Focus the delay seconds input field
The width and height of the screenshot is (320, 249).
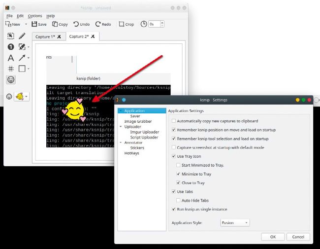tap(154, 24)
